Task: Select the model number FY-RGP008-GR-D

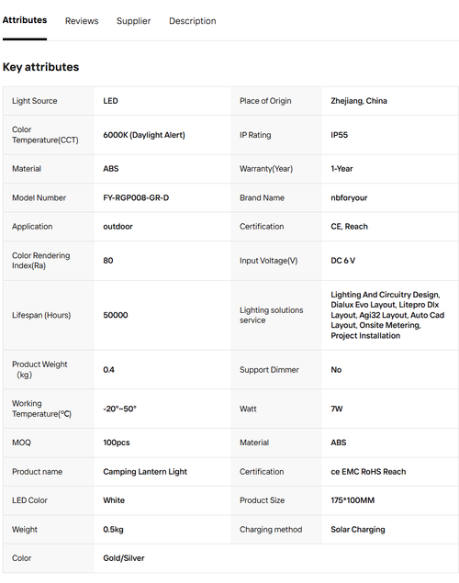Action: coord(136,197)
